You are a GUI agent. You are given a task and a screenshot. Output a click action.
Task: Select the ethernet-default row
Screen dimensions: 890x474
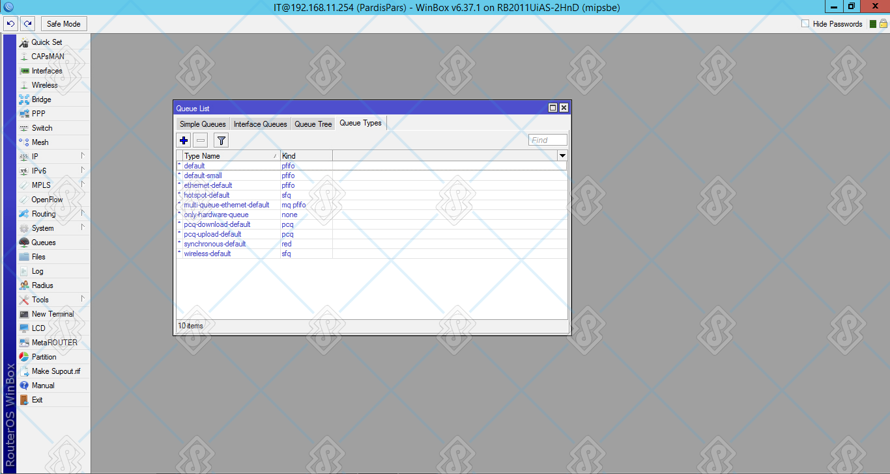point(371,185)
